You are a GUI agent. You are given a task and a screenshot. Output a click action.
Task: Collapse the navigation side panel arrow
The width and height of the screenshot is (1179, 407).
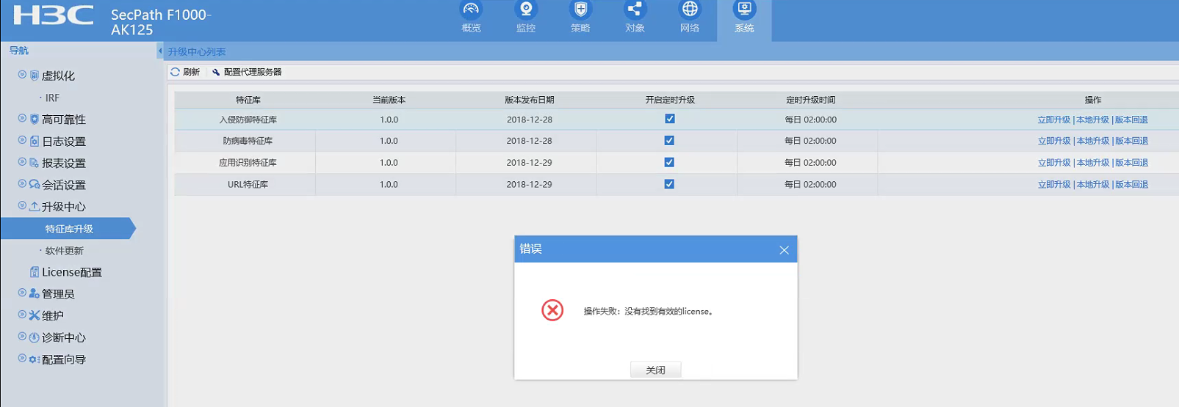(160, 51)
